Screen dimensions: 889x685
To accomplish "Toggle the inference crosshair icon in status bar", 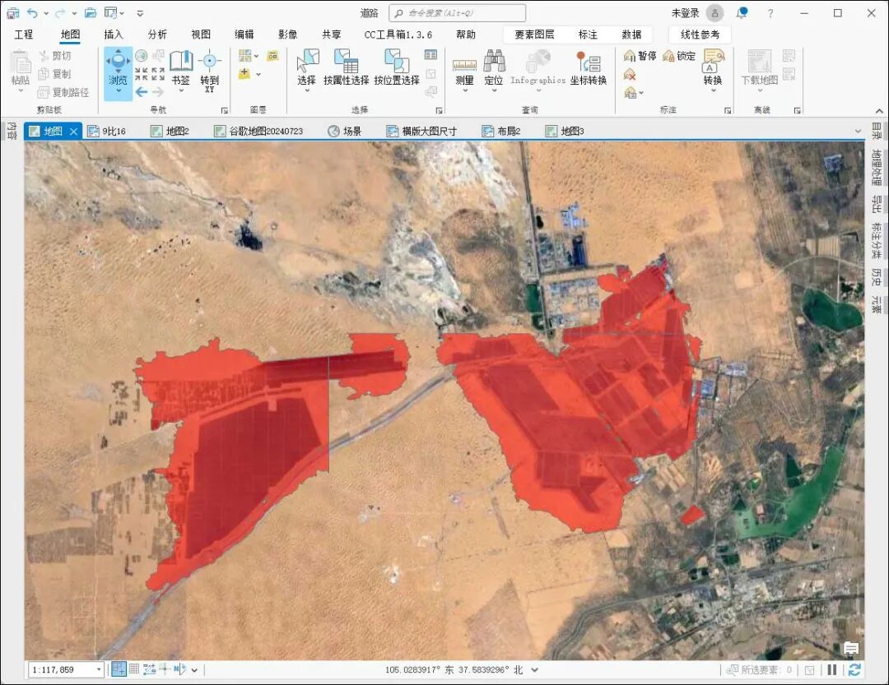I will click(165, 669).
